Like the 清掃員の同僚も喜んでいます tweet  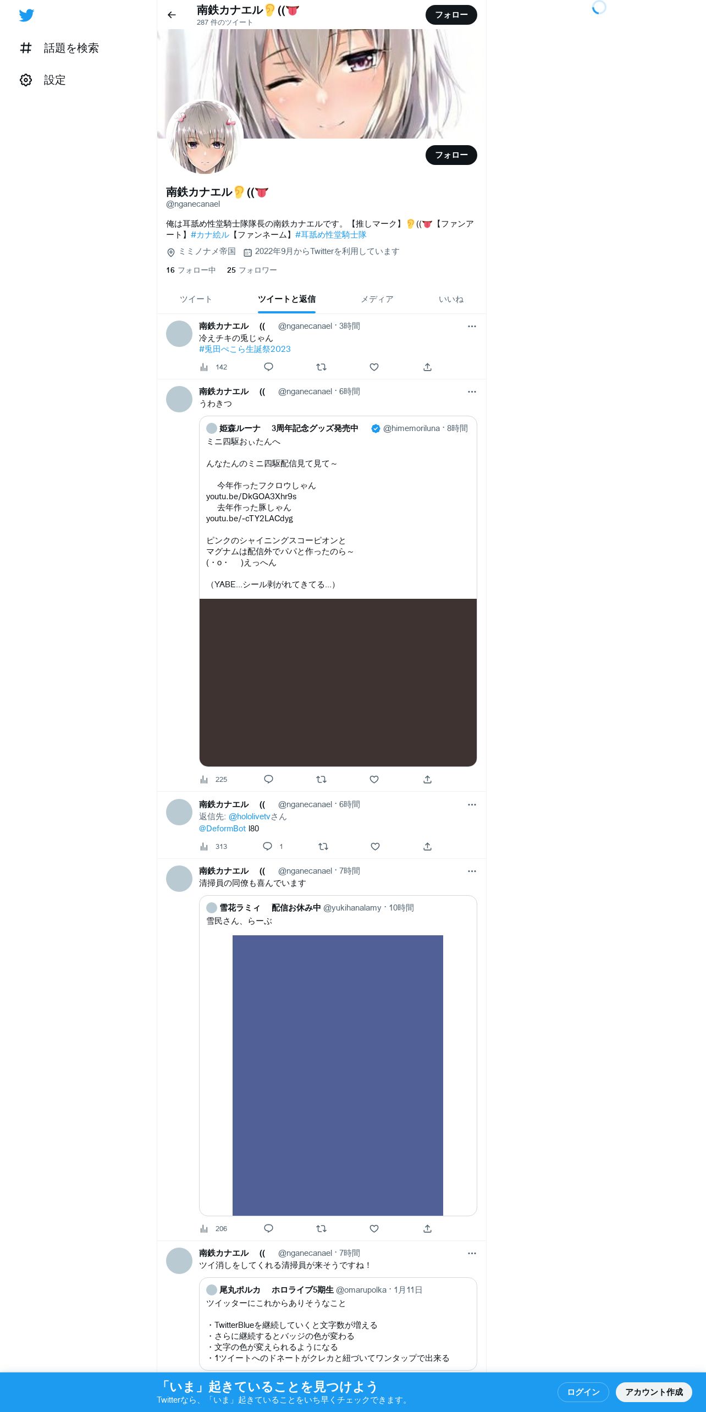point(374,1229)
